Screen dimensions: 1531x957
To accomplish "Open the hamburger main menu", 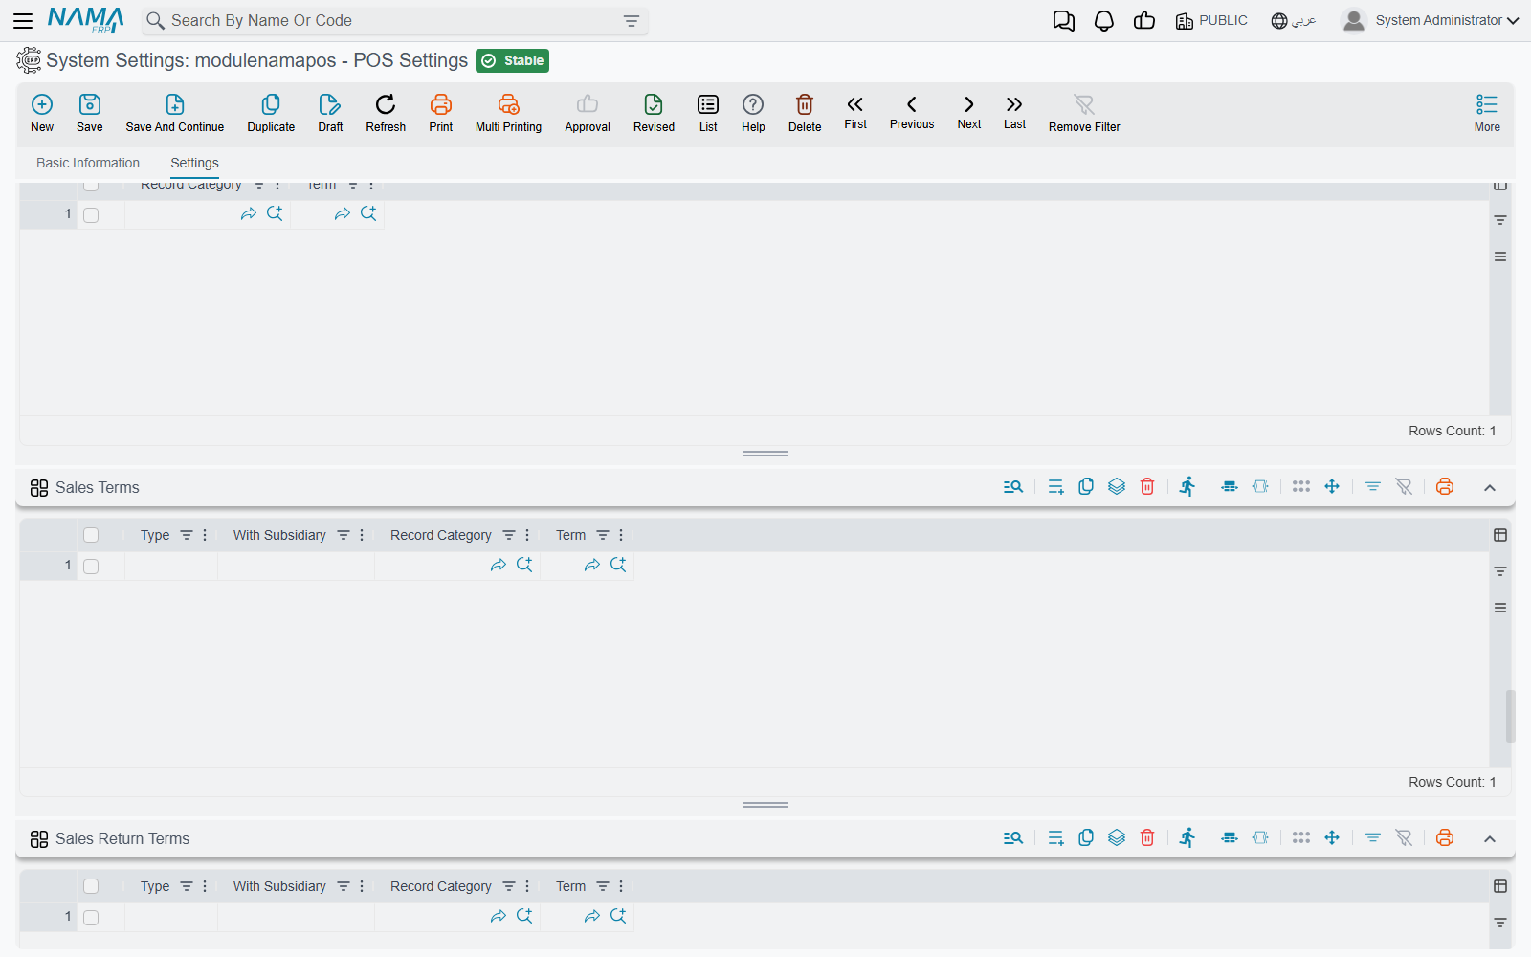I will point(23,21).
